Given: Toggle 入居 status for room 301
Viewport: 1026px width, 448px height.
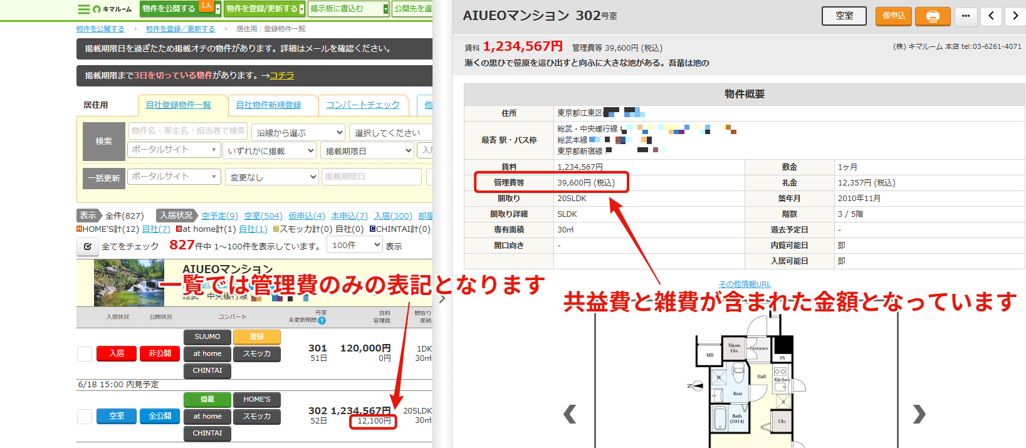Looking at the screenshot, I should click(117, 353).
